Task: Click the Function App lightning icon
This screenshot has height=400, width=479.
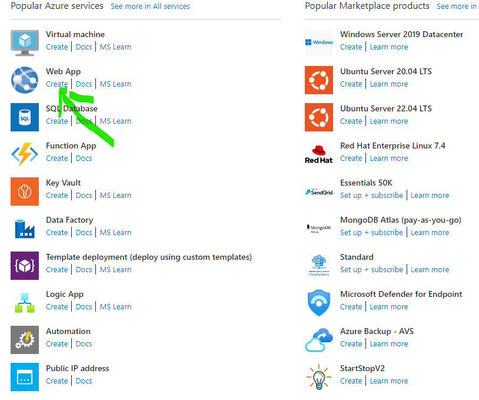Action: [25, 154]
